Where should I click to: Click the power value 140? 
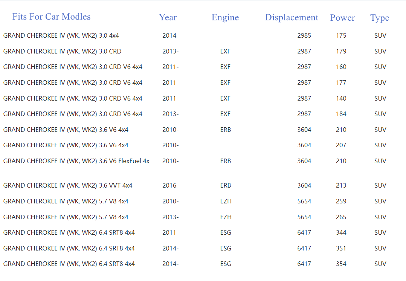341,98
